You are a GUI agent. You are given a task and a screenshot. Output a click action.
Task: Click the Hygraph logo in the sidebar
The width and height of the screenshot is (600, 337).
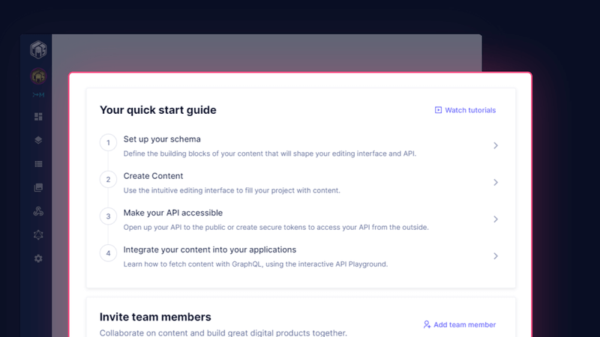point(38,50)
